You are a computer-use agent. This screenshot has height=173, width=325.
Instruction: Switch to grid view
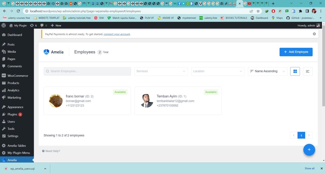tap(295, 71)
